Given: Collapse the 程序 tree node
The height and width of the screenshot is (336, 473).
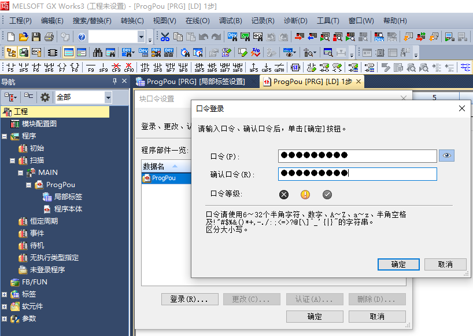Looking at the screenshot, I should (x=5, y=136).
